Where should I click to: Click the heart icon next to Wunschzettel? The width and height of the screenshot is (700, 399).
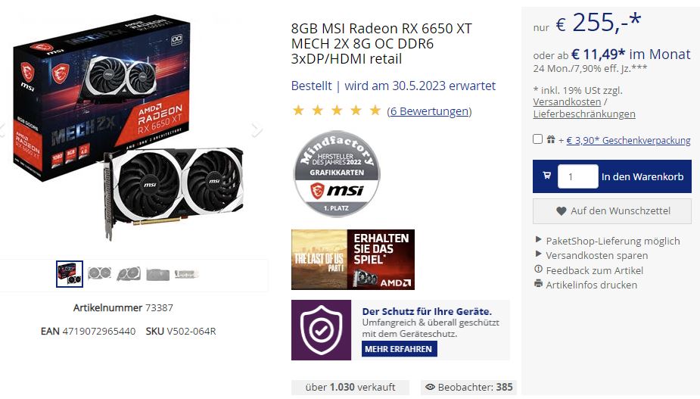coord(562,211)
